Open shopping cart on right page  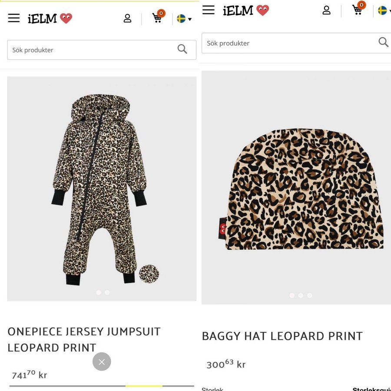(358, 10)
